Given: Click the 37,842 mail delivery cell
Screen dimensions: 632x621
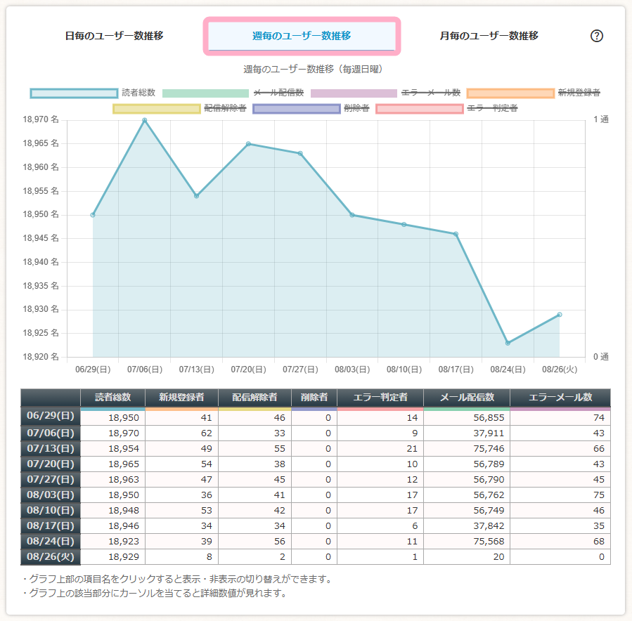Looking at the screenshot, I should (467, 526).
